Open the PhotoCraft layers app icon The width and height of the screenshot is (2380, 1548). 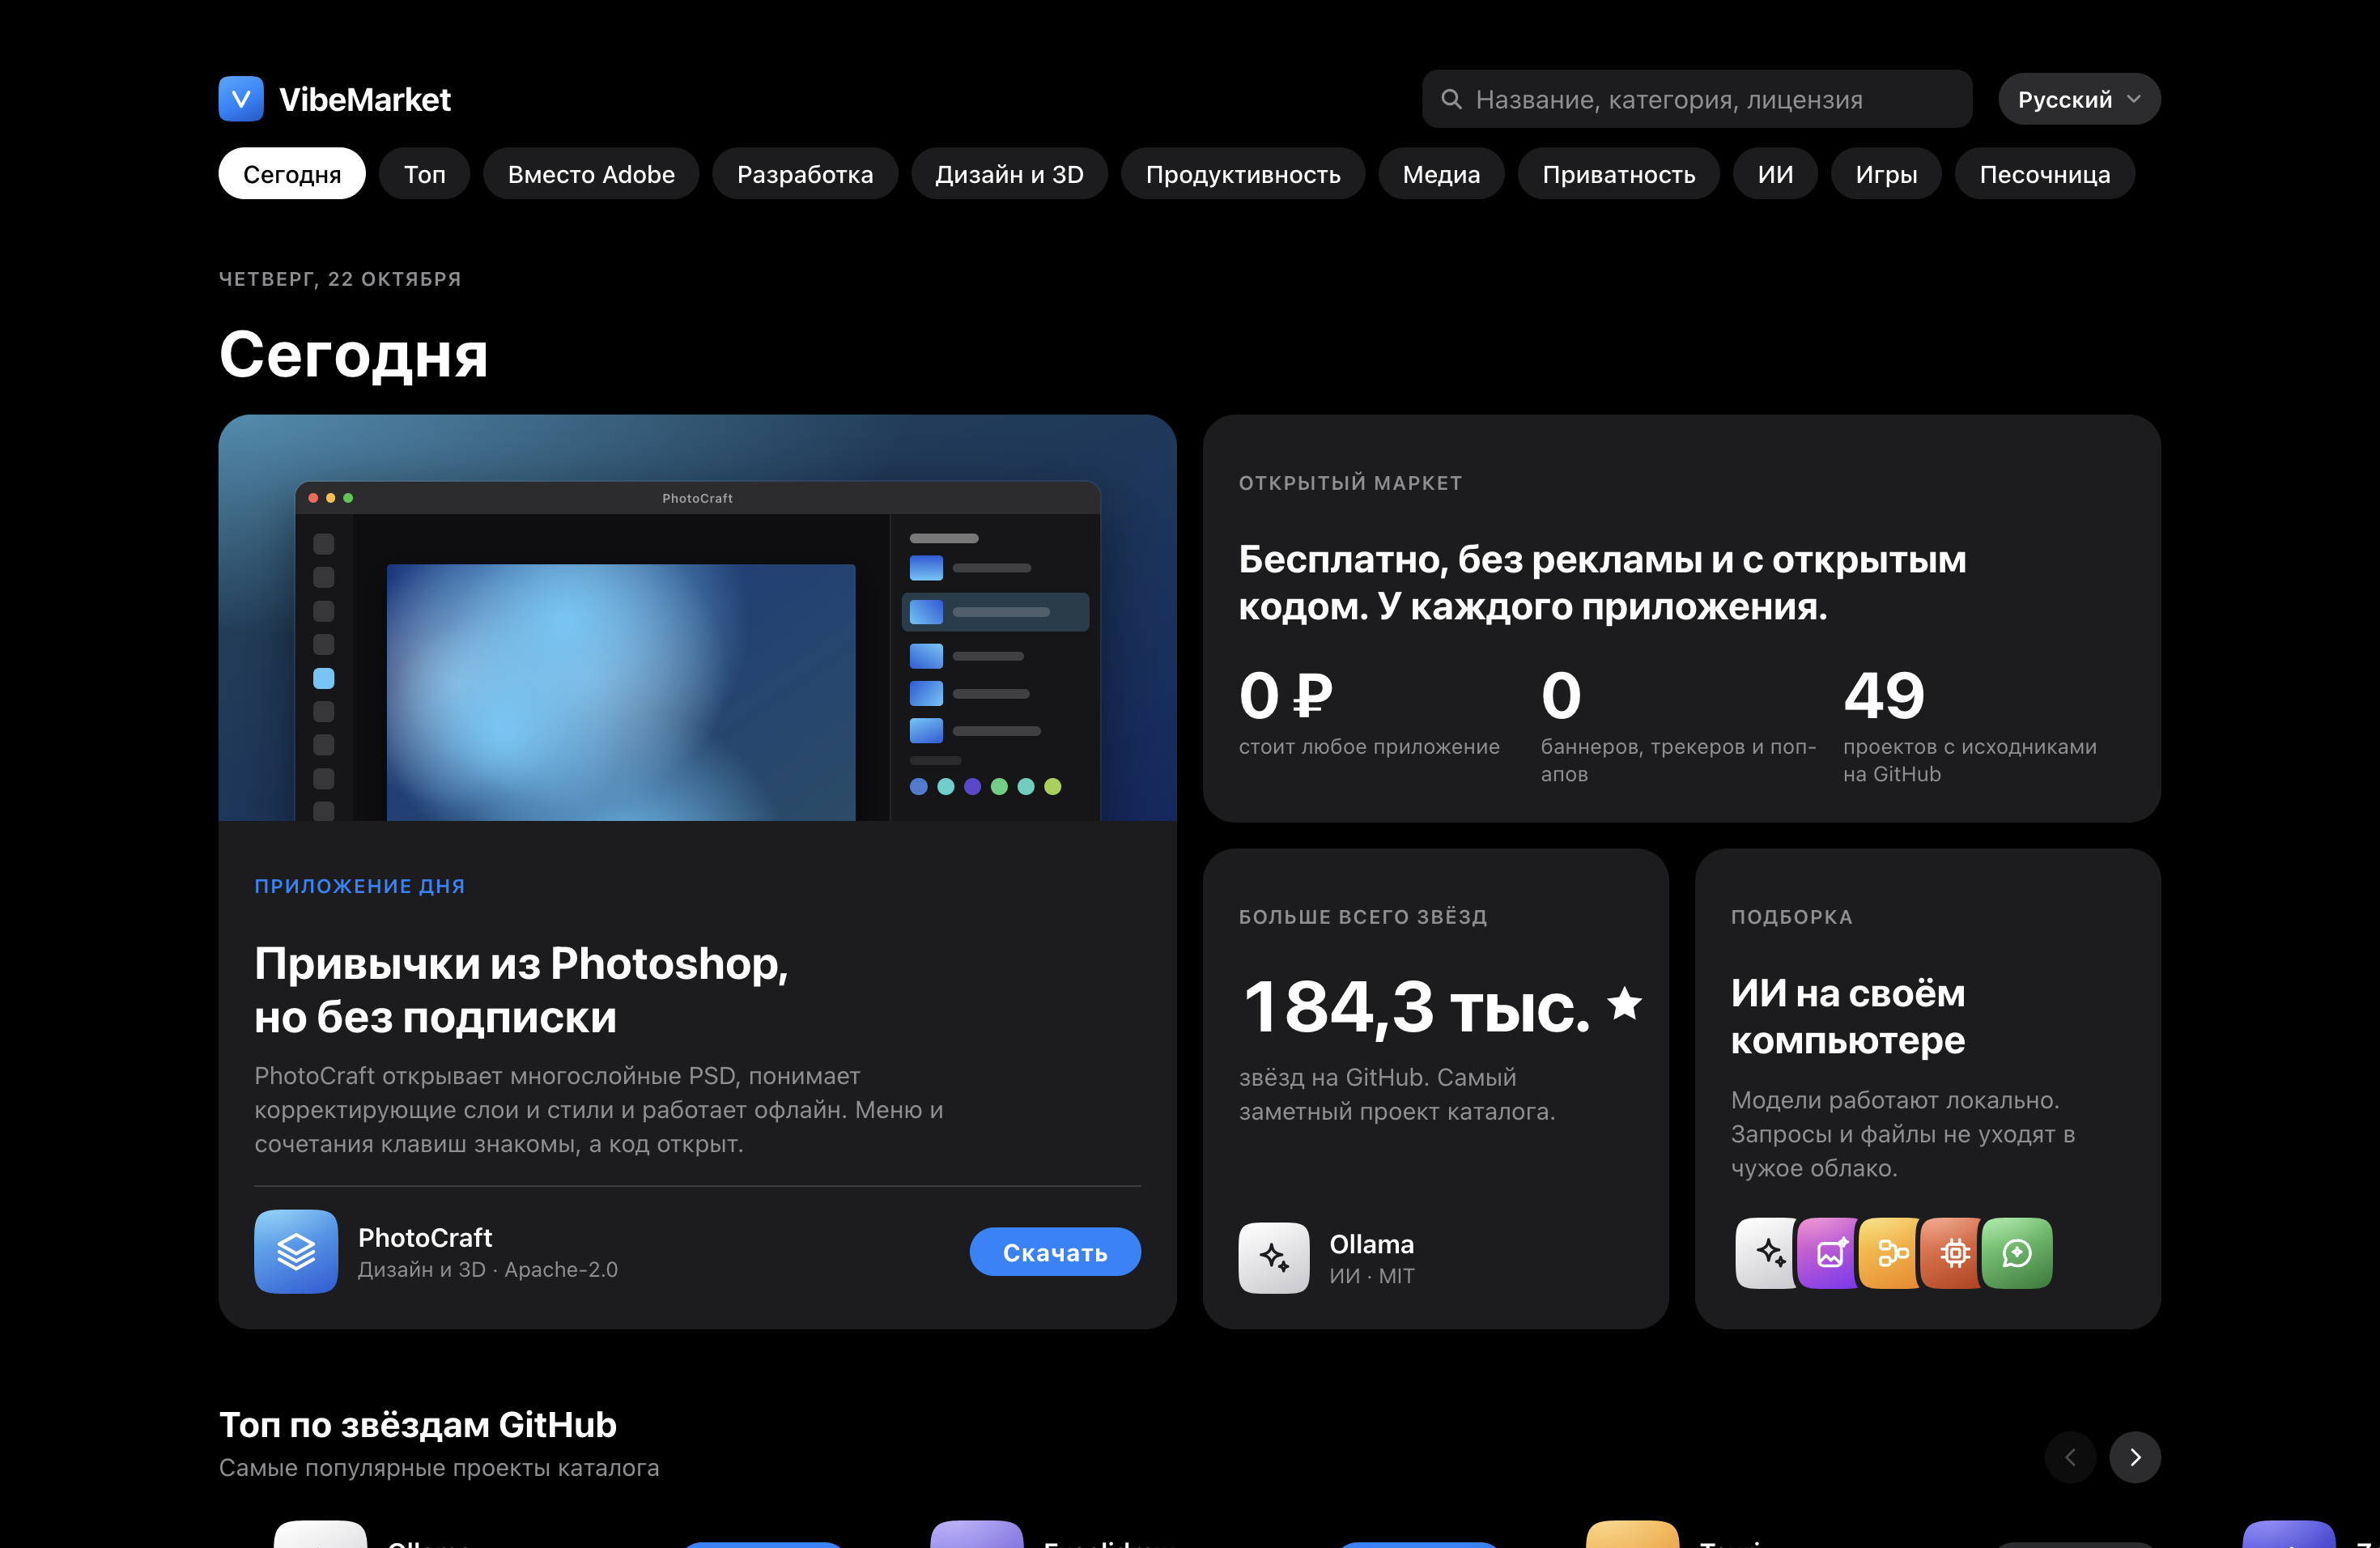[x=296, y=1252]
